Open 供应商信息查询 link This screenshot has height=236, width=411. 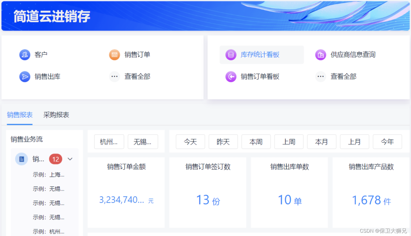tap(353, 55)
